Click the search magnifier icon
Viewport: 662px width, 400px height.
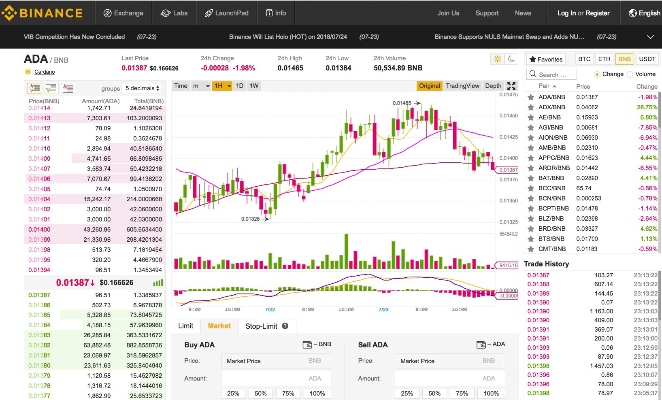pos(532,74)
